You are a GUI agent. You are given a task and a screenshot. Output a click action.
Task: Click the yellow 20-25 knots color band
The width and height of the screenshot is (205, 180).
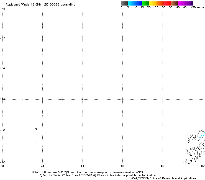(153, 3)
